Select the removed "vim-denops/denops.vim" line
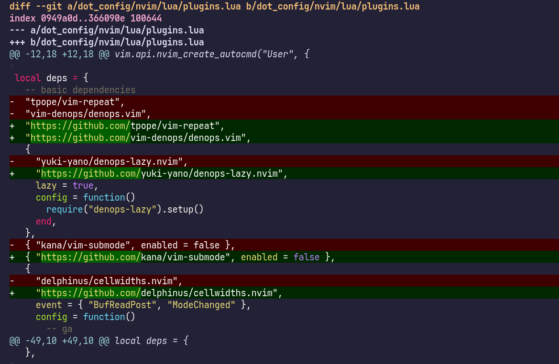This screenshot has height=364, width=559. click(x=88, y=114)
